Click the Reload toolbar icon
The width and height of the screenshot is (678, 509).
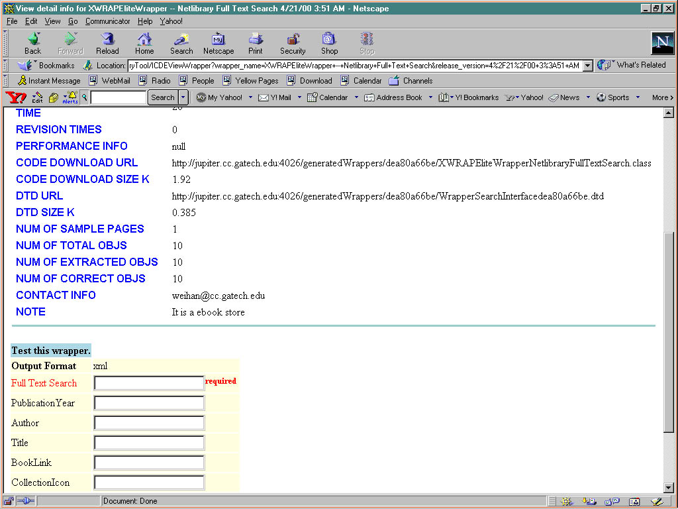pyautogui.click(x=107, y=43)
